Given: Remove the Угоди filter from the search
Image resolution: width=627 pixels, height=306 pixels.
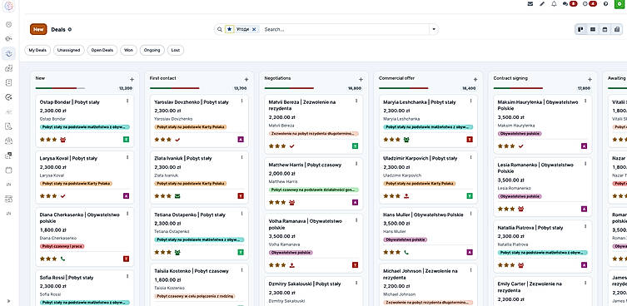Looking at the screenshot, I should 254,29.
